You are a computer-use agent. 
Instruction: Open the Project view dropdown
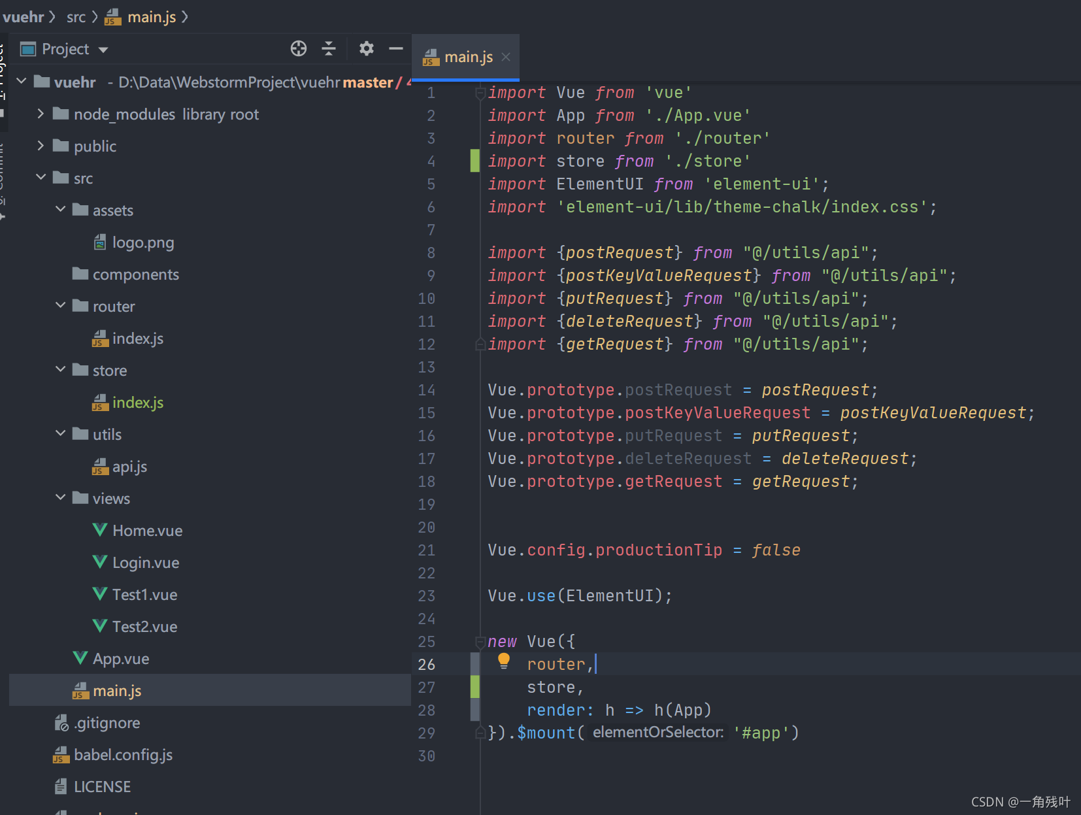tap(103, 50)
